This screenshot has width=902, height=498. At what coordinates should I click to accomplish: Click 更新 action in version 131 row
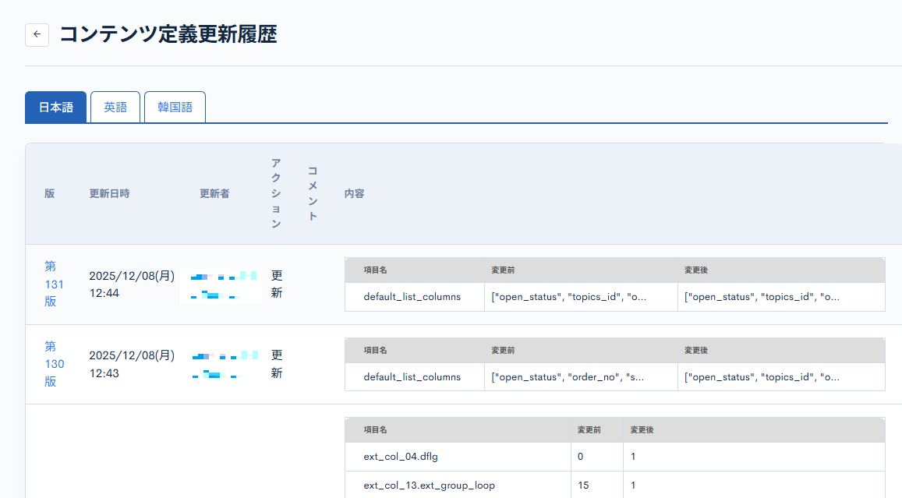pos(277,284)
